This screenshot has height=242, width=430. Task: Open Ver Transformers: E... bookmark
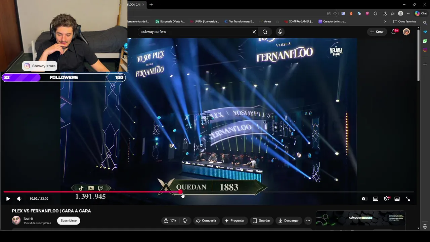pos(239,22)
